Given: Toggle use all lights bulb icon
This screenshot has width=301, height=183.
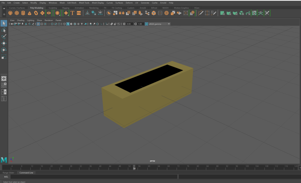Looking at the screenshot, I should (x=82, y=24).
